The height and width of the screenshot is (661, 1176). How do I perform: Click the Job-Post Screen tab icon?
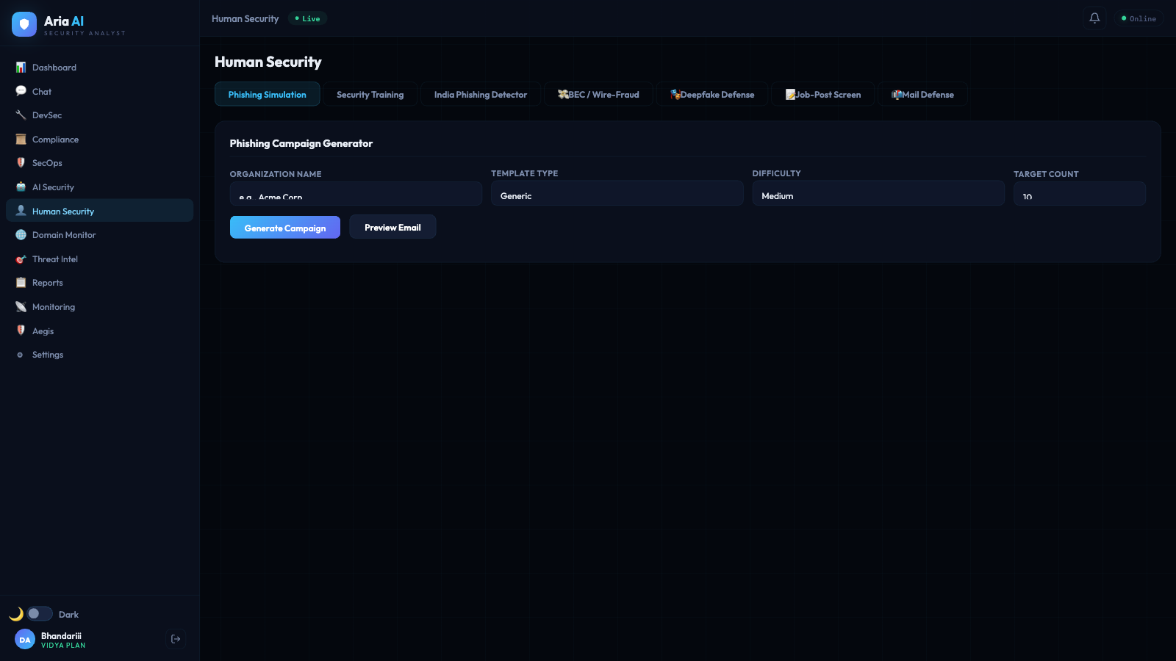(x=791, y=95)
